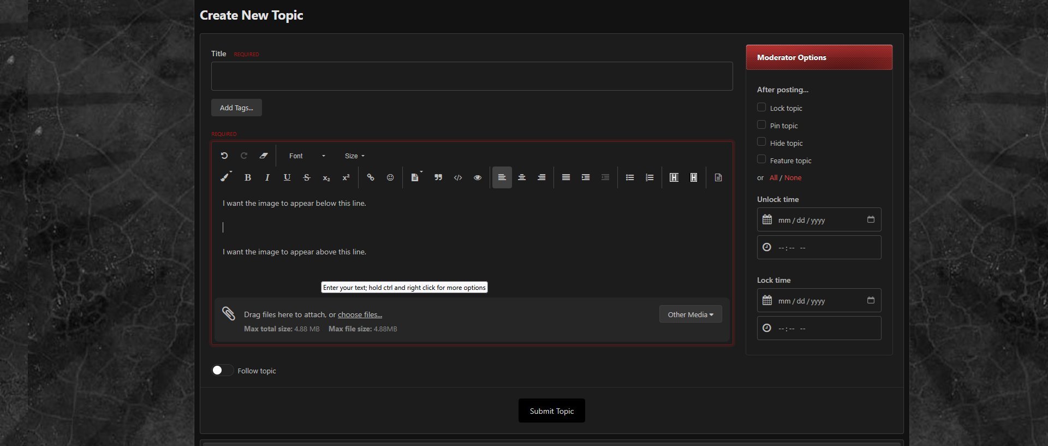The image size is (1048, 446).
Task: Check the Pin topic option
Action: pyautogui.click(x=761, y=125)
